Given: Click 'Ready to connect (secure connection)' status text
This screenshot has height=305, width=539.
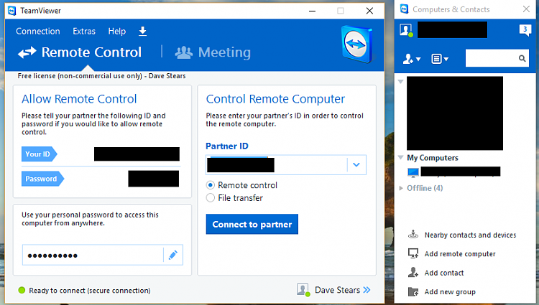Looking at the screenshot, I should coord(90,291).
